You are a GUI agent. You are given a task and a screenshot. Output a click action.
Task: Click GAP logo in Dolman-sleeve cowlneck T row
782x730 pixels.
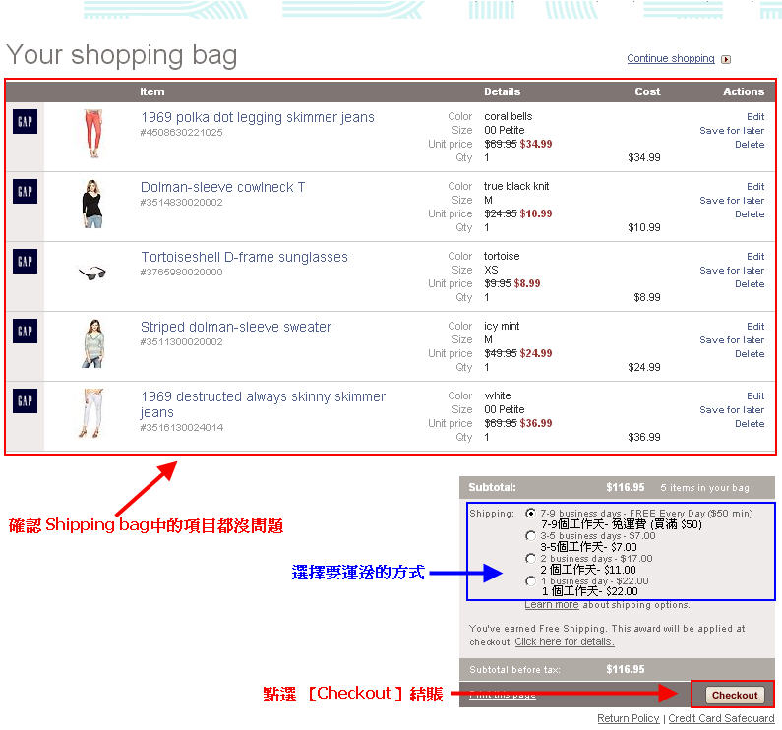pos(25,191)
